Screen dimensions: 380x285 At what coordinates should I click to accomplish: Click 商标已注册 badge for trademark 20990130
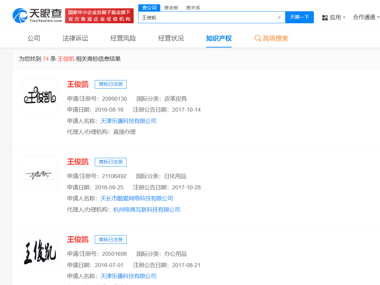[x=111, y=84]
